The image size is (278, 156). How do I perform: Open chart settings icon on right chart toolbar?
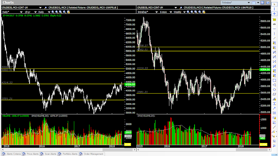pos(204,12)
